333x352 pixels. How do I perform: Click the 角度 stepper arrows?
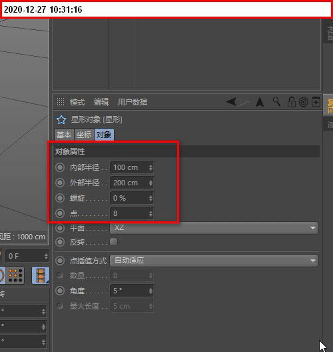pyautogui.click(x=151, y=291)
